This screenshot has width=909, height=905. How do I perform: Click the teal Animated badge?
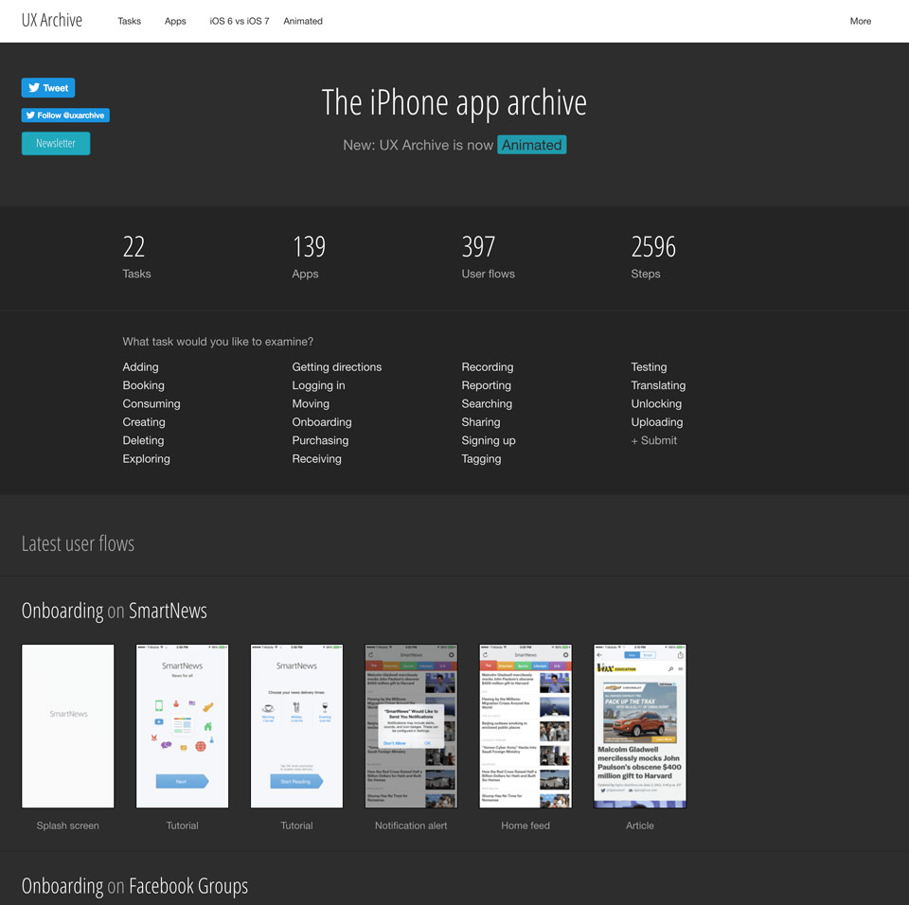click(x=531, y=145)
